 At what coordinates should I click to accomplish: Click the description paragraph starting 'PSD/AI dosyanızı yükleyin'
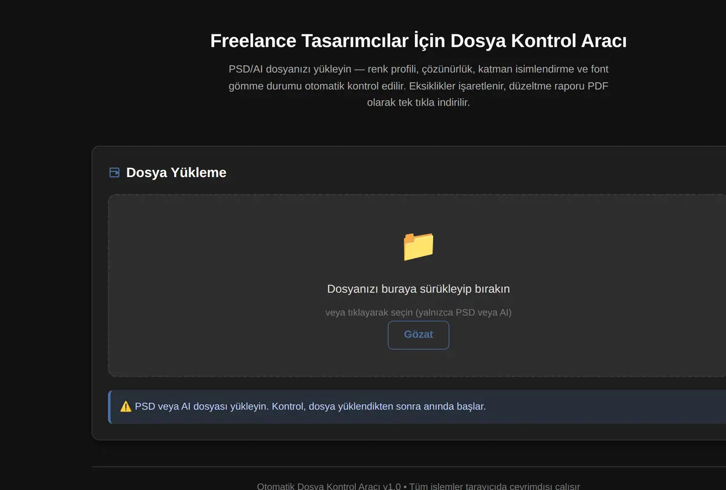click(418, 86)
